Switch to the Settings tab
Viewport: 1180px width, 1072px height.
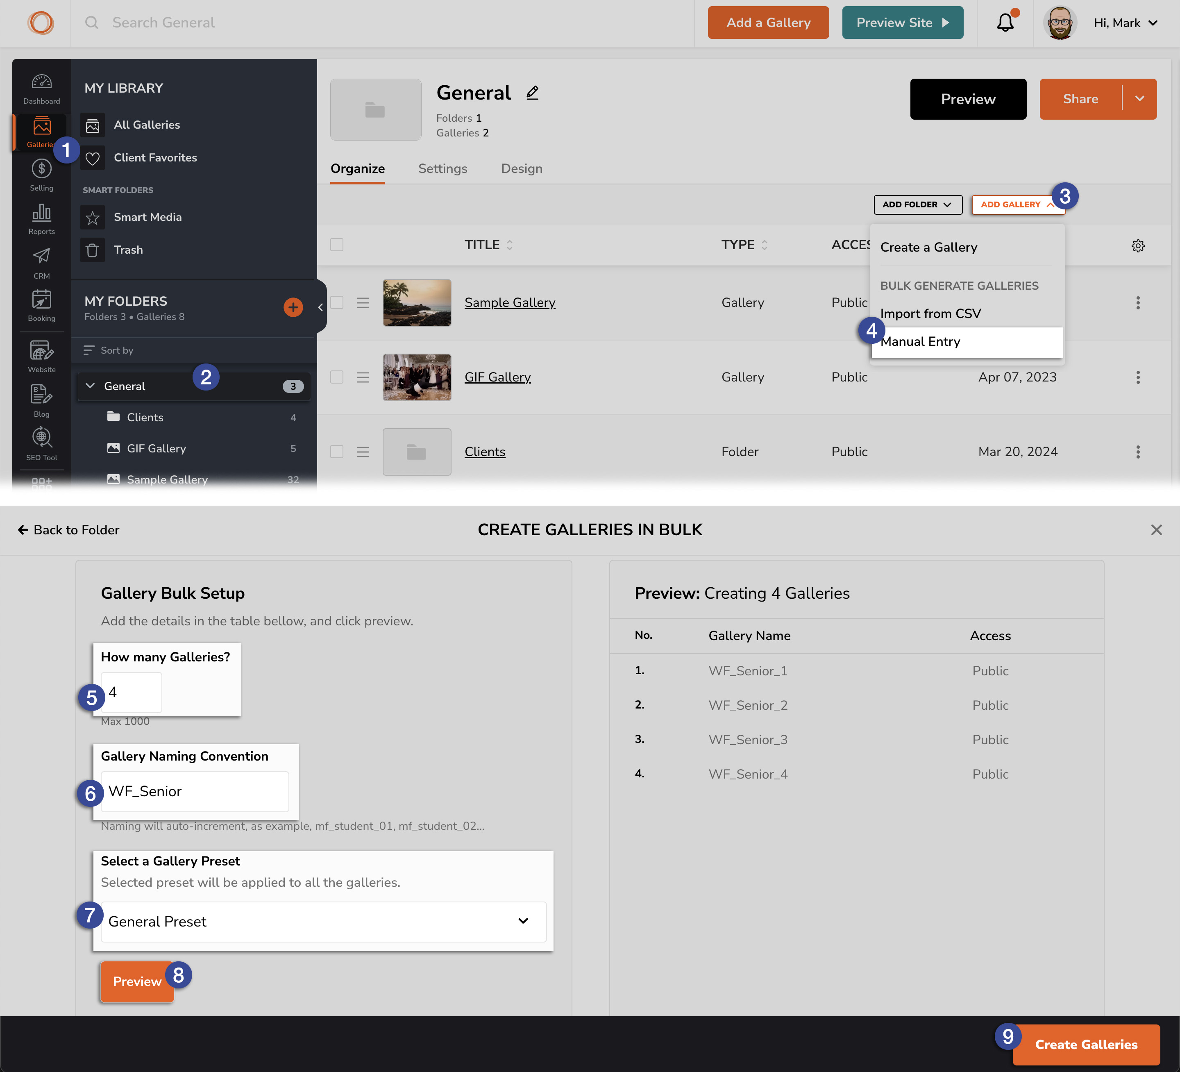(x=442, y=168)
